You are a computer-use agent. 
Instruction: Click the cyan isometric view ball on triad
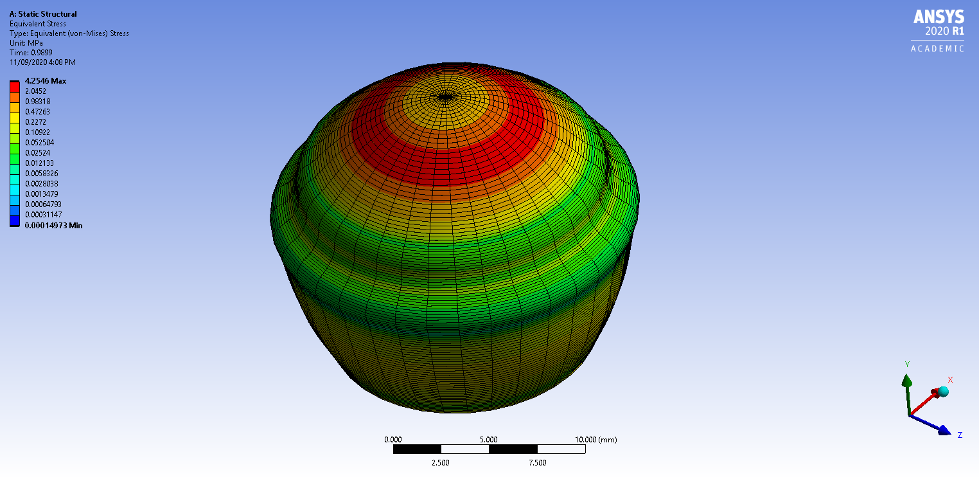click(943, 391)
